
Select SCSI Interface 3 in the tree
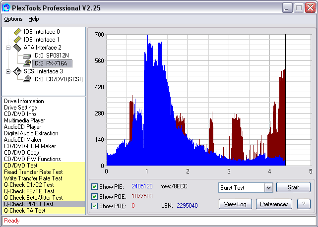(x=43, y=71)
